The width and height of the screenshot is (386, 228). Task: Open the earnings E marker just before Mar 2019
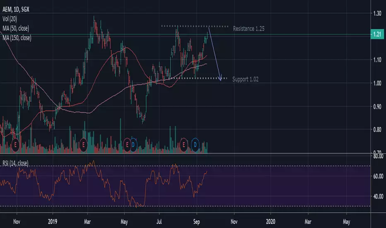coord(83,145)
